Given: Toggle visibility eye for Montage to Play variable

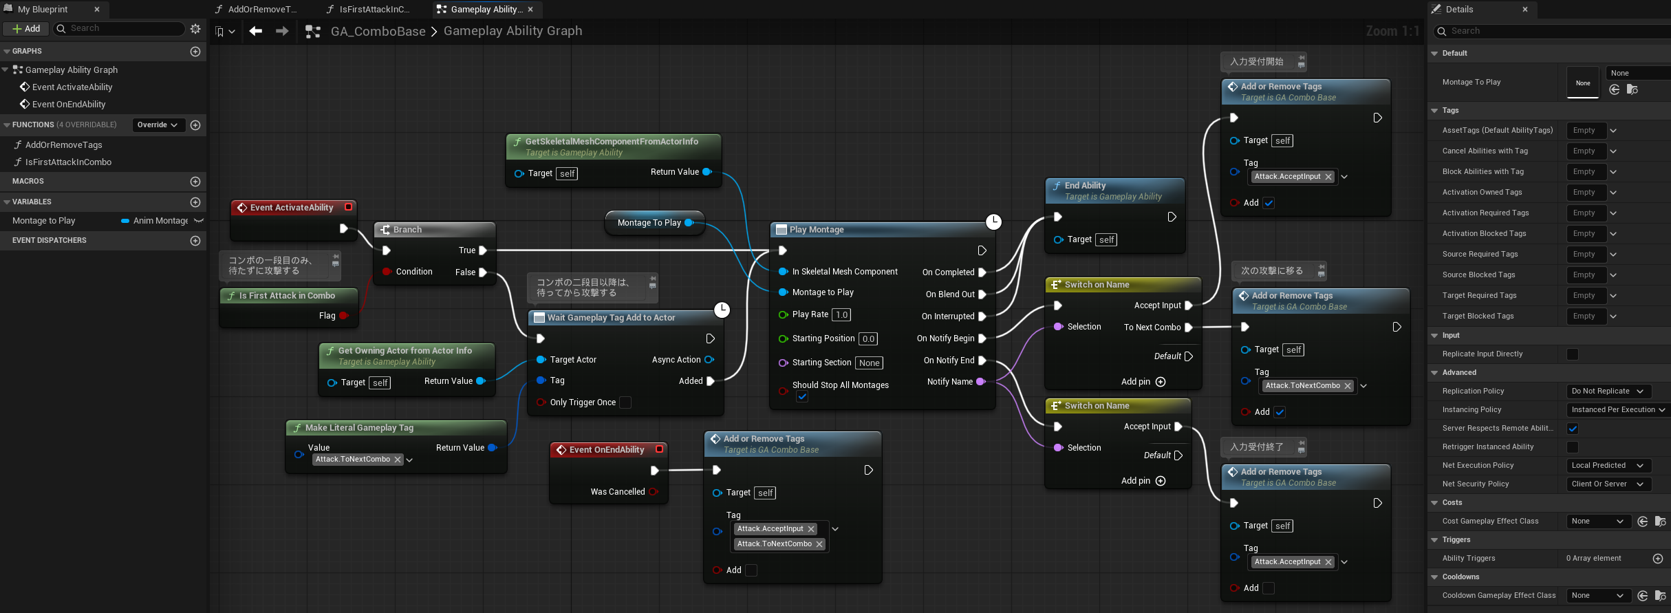Looking at the screenshot, I should [199, 221].
